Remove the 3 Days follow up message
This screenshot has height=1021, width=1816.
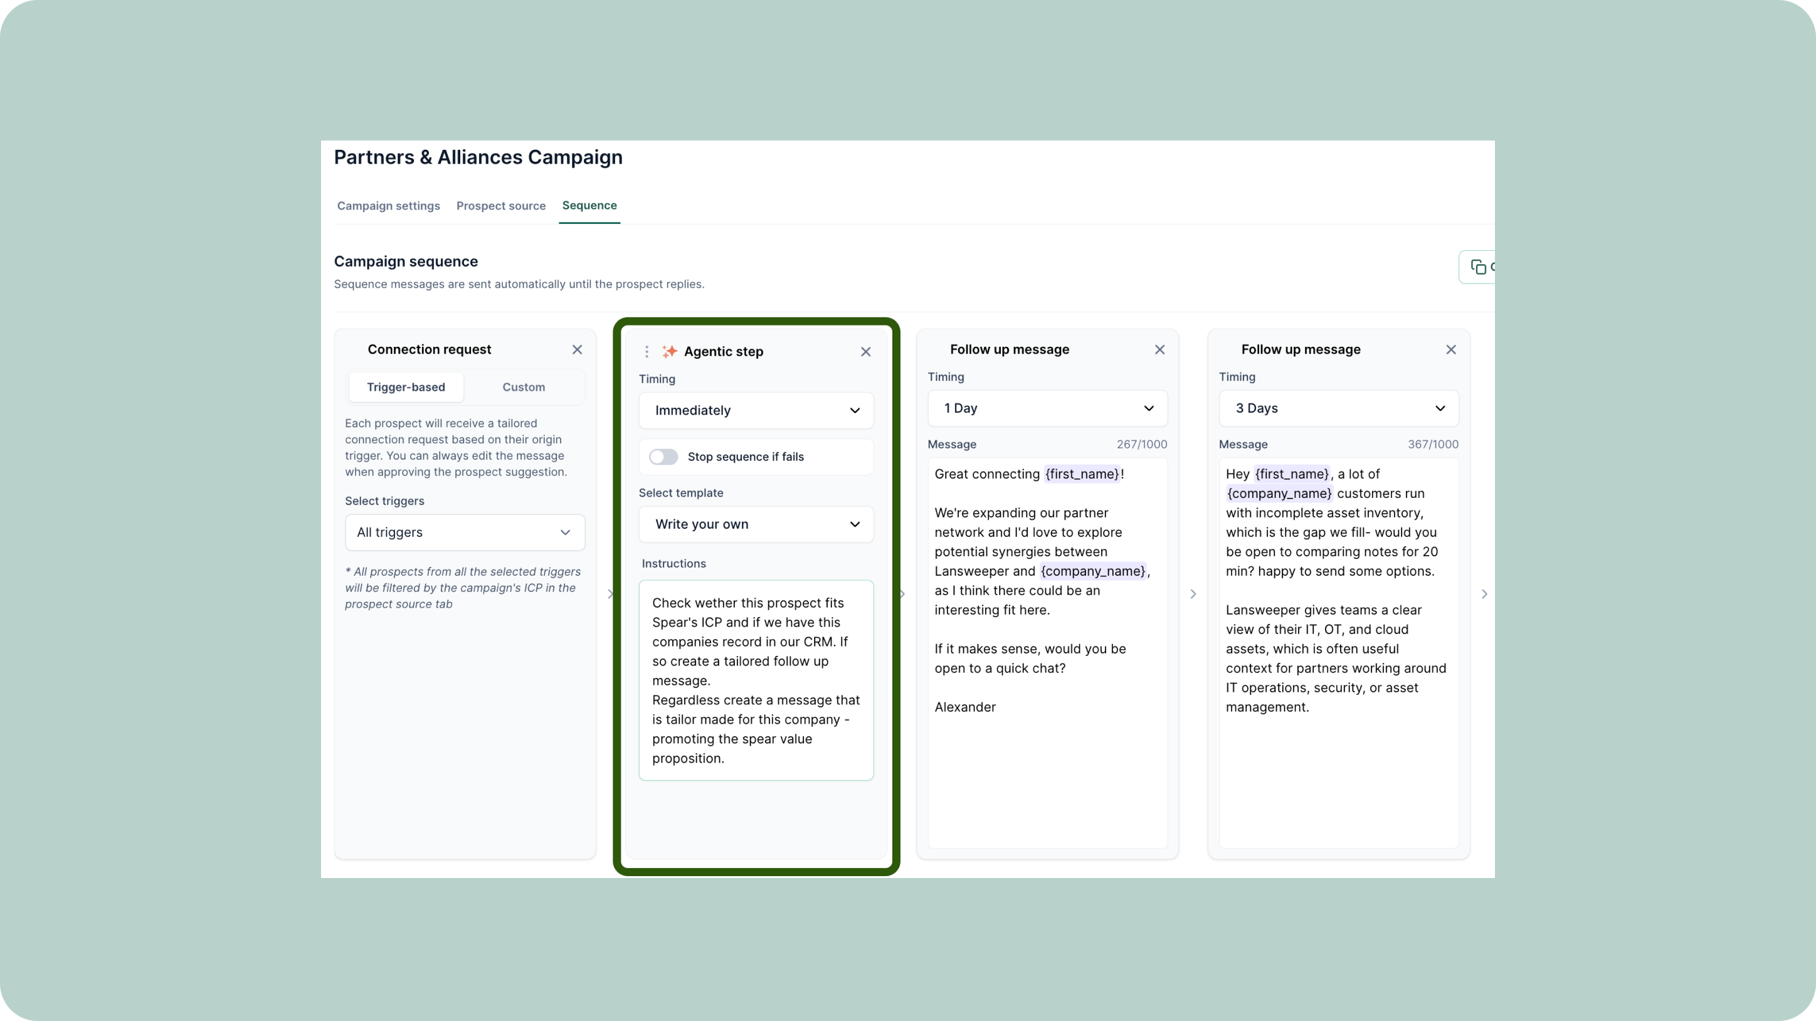click(x=1451, y=350)
